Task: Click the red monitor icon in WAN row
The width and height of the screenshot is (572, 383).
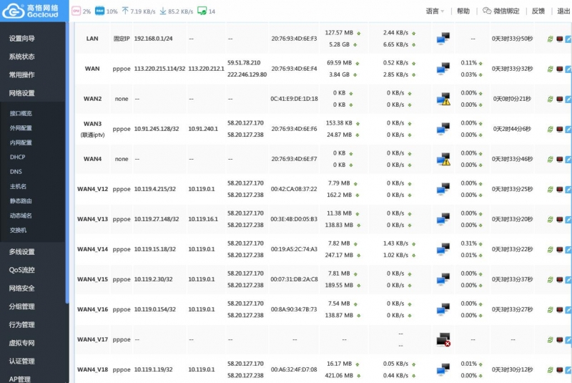Action: pyautogui.click(x=560, y=69)
